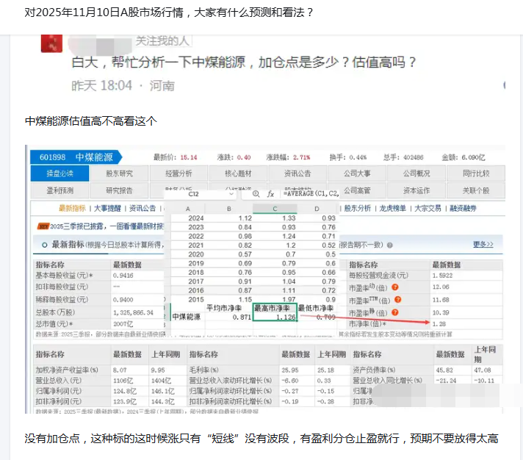This screenshot has width=523, height=460.
Task: Open the 龙虎榜单 link
Action: (392, 209)
